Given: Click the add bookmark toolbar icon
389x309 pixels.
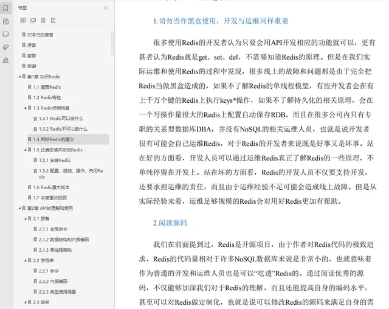Looking at the screenshot, I should coord(43,20).
